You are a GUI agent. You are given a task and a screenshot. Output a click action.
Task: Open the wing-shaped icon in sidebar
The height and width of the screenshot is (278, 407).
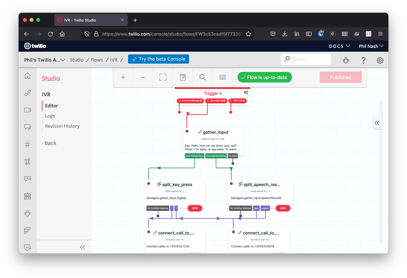[28, 231]
